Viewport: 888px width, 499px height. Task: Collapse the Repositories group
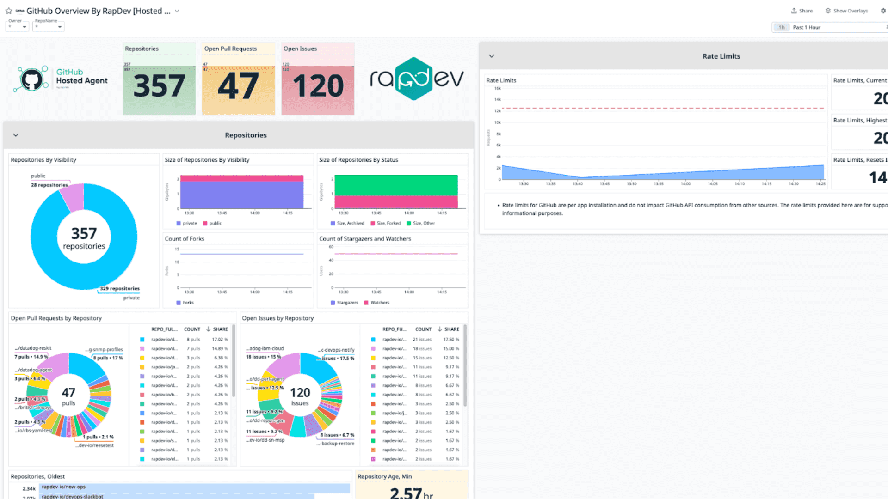tap(16, 135)
